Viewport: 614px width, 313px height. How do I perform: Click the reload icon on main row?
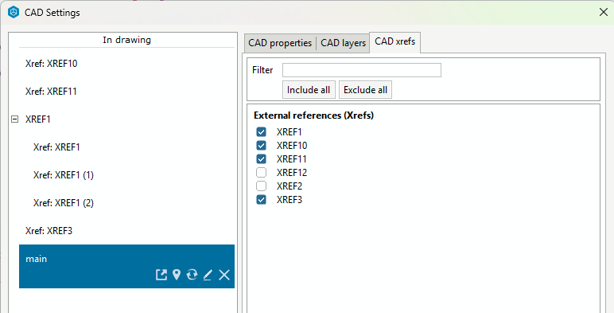(x=192, y=275)
